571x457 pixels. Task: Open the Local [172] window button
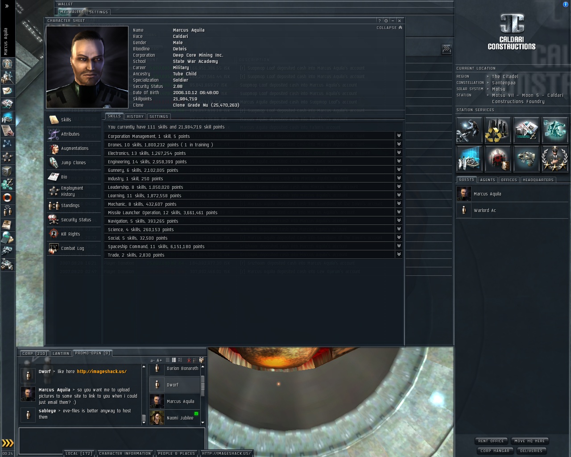[x=79, y=453]
